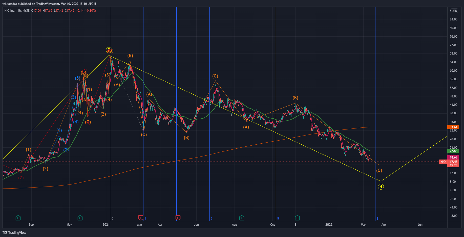
Task: Click the orange 33.61 price label
Action: coord(453,127)
